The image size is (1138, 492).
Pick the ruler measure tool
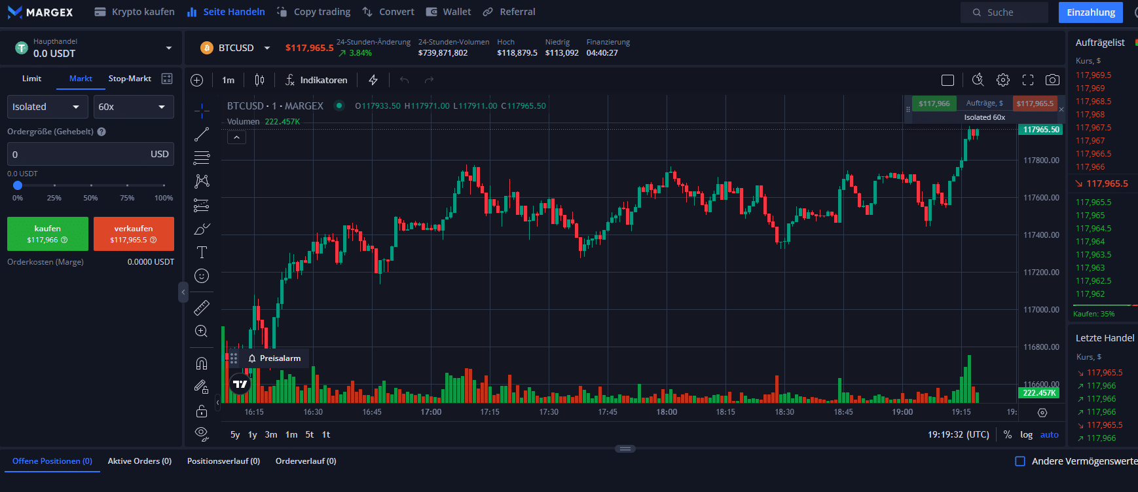point(202,307)
